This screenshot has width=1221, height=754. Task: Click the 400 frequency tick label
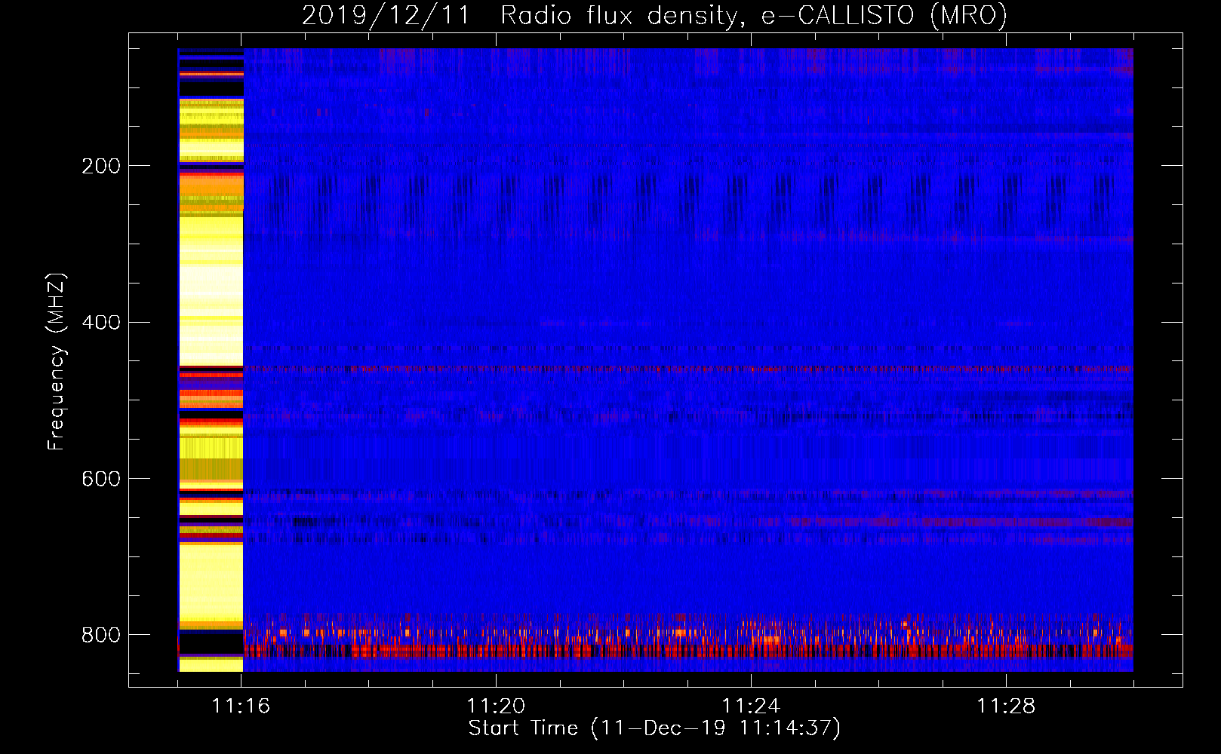coord(101,323)
